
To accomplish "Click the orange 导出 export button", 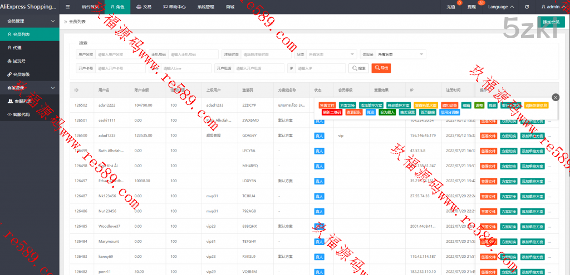I will (x=381, y=68).
